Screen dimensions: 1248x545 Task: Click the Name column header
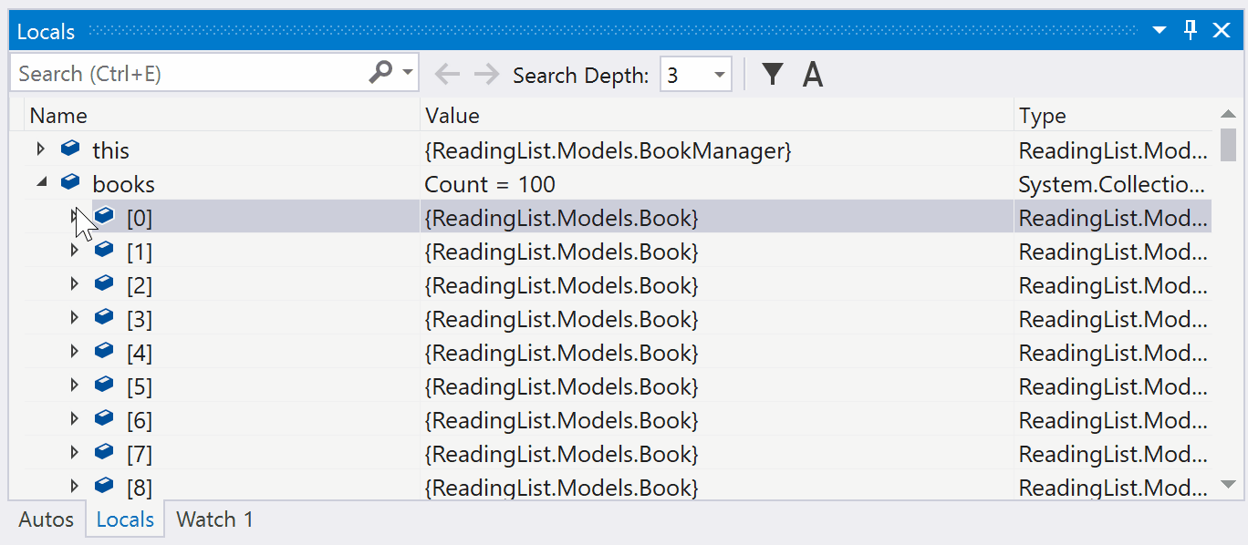[58, 115]
